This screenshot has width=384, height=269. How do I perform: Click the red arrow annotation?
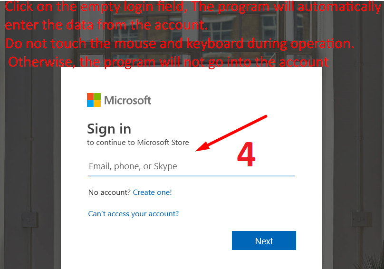click(x=231, y=133)
